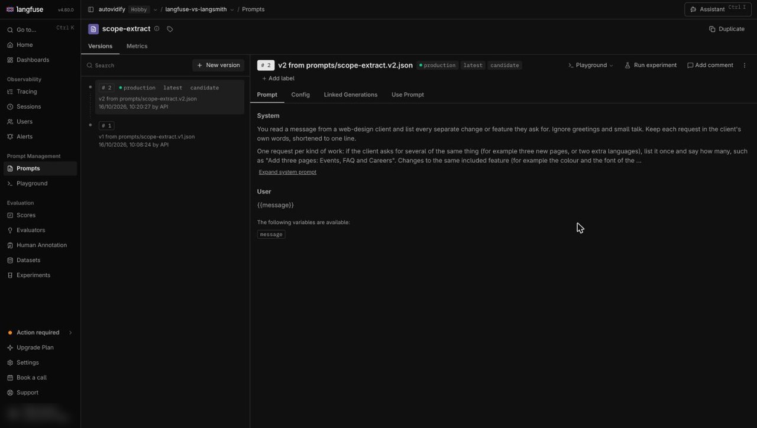
Task: Click Add label under the version title
Action: 277,79
